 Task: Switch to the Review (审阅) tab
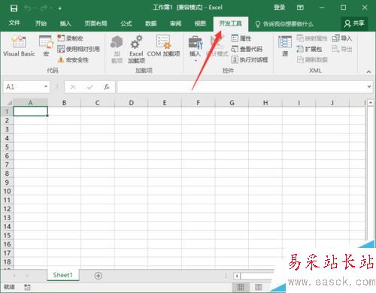coord(175,23)
